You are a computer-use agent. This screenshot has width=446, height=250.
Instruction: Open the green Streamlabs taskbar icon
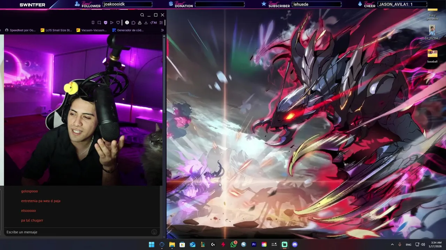pos(284,244)
